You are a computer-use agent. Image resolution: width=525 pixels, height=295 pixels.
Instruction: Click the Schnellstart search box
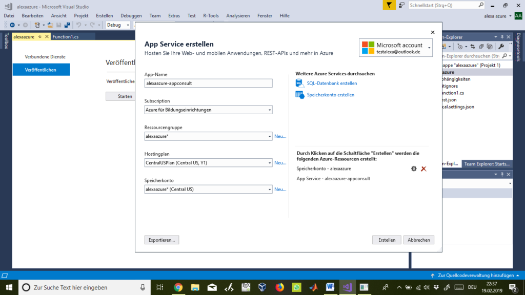(x=447, y=5)
